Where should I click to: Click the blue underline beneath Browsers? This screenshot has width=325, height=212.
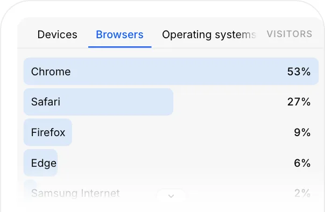[x=120, y=47]
